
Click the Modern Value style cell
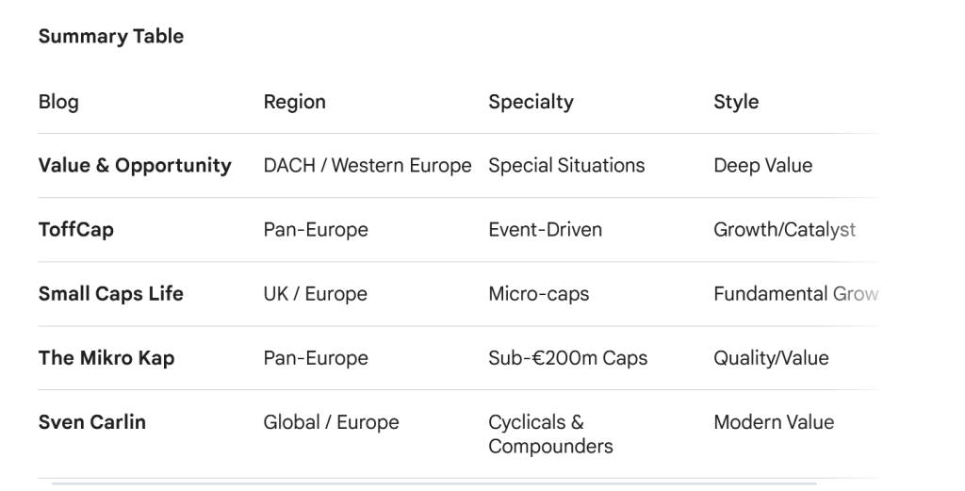coord(774,422)
